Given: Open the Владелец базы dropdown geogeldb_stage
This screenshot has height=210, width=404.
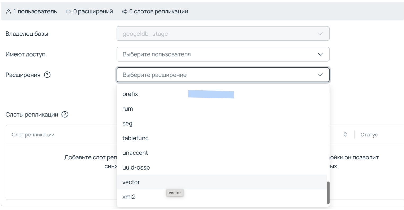Looking at the screenshot, I should coord(223,34).
